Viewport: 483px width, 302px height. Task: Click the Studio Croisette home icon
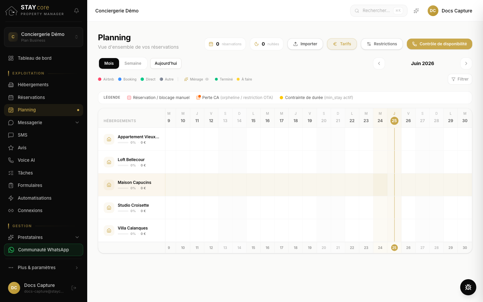[x=109, y=208]
